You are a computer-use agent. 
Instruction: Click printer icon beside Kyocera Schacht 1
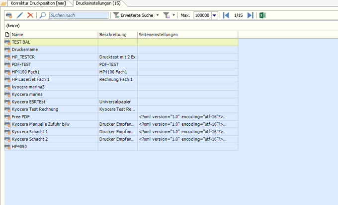pos(7,132)
